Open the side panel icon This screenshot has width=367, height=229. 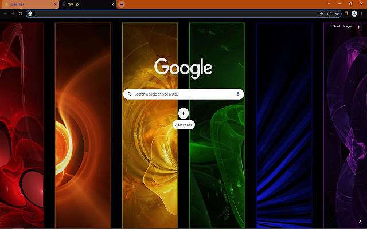[346, 14]
